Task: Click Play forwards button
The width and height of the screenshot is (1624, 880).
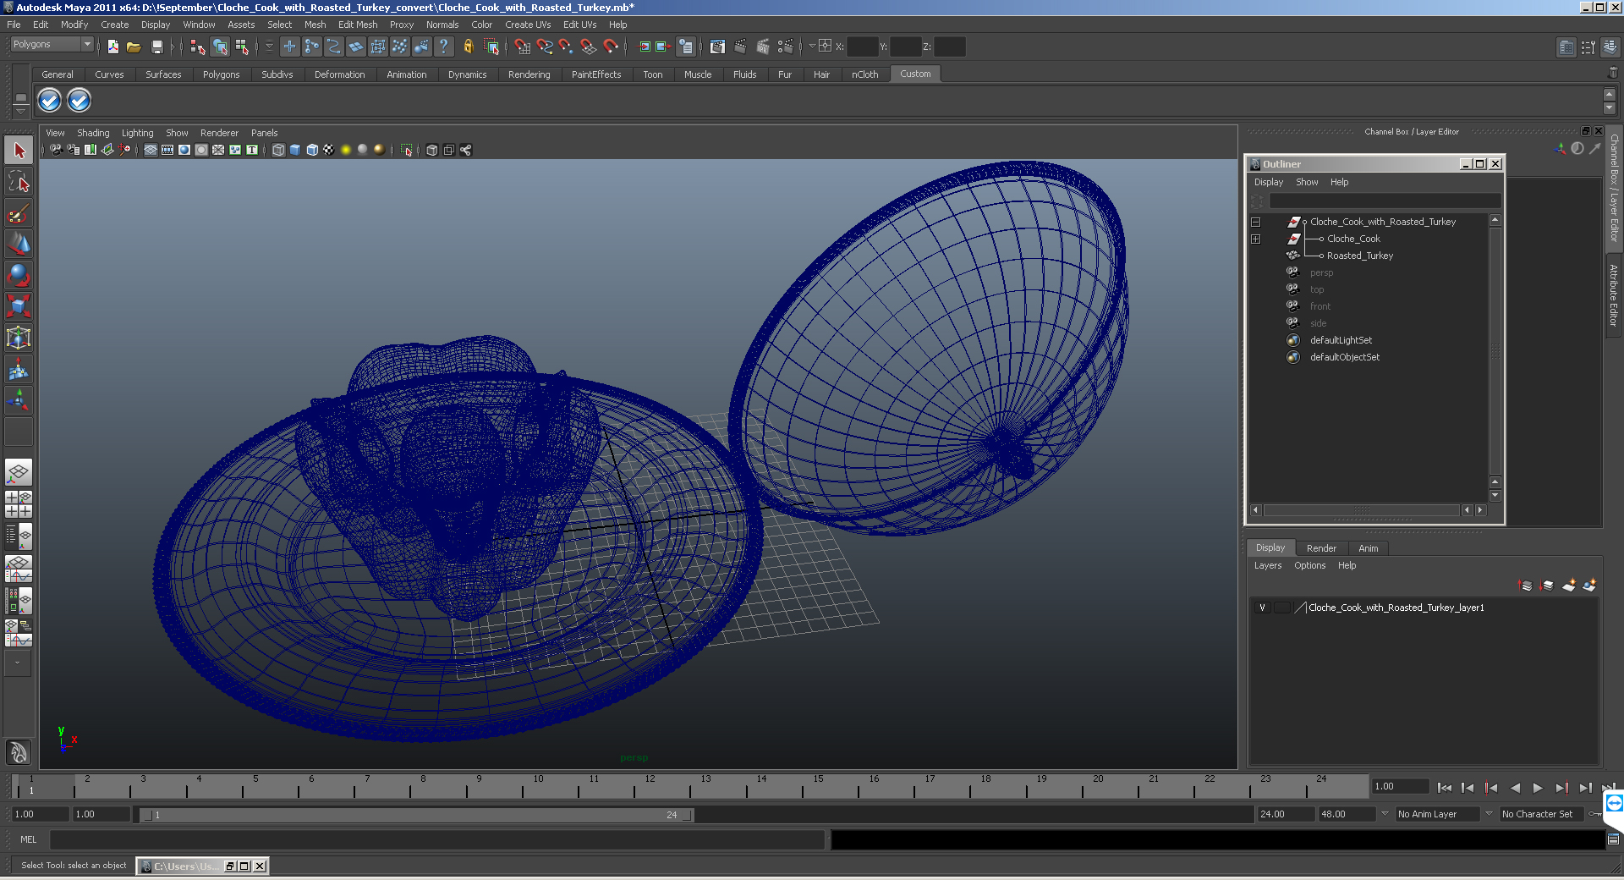Action: point(1538,788)
